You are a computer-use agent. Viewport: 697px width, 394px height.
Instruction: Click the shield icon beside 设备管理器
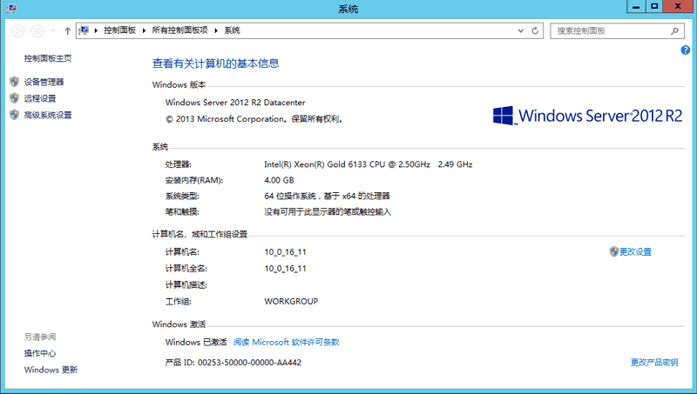pos(14,82)
